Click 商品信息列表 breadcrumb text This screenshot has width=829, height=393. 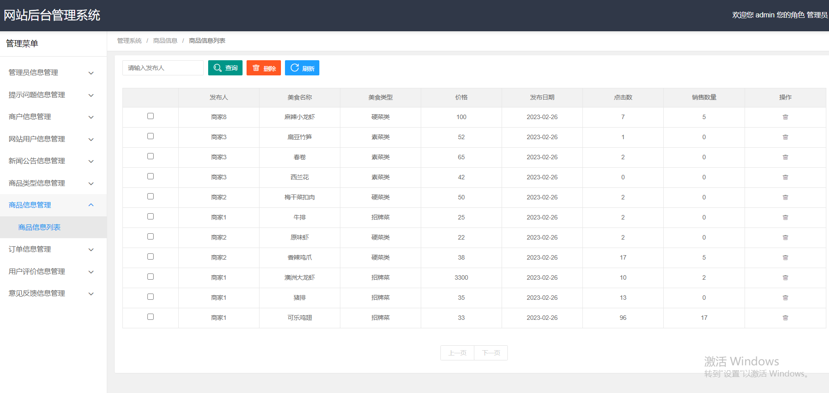pyautogui.click(x=207, y=41)
